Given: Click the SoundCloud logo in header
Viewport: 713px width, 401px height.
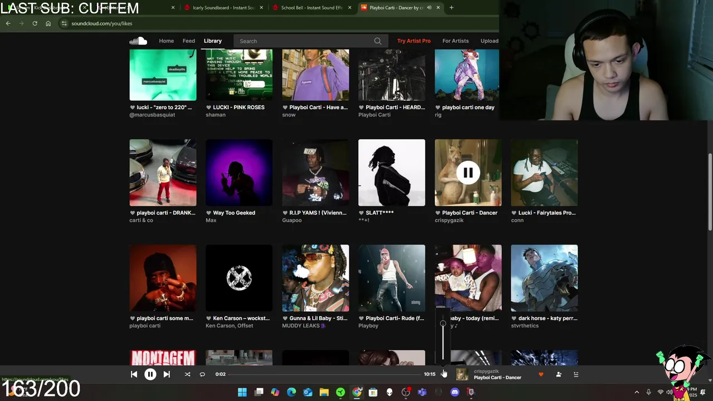Looking at the screenshot, I should [138, 41].
